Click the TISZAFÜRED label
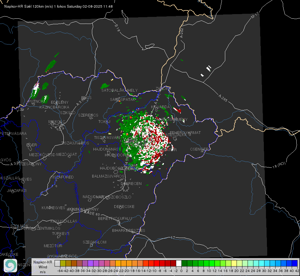This screenshot has height=276, width=300. pos(63,177)
